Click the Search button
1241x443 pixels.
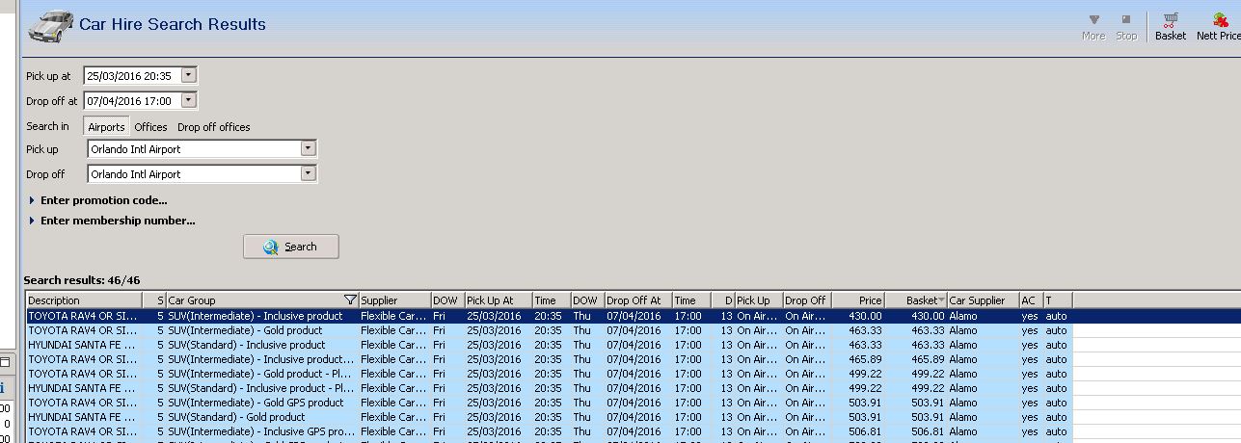tap(291, 247)
